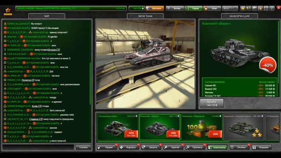Open the Особое special category
281x158 pixels.
[239, 147]
